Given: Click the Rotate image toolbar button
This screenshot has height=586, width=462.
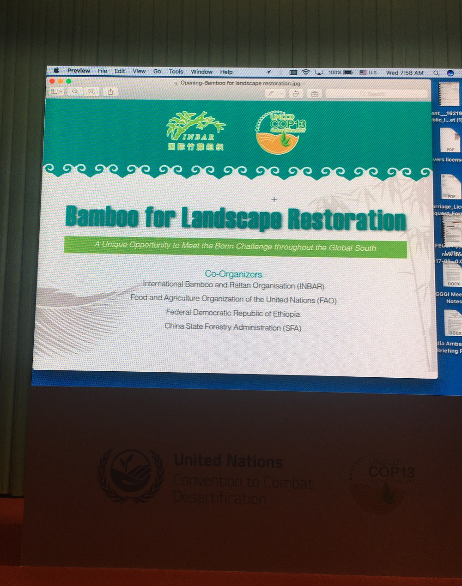Looking at the screenshot, I should point(296,94).
